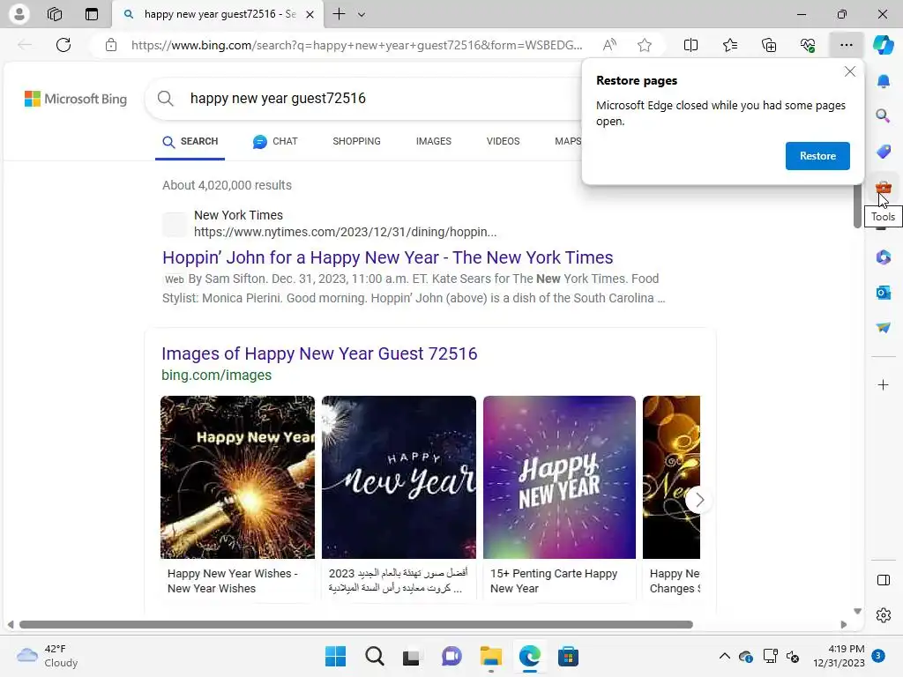The image size is (903, 677).
Task: Switch to the MAPS tab
Action: 568,142
